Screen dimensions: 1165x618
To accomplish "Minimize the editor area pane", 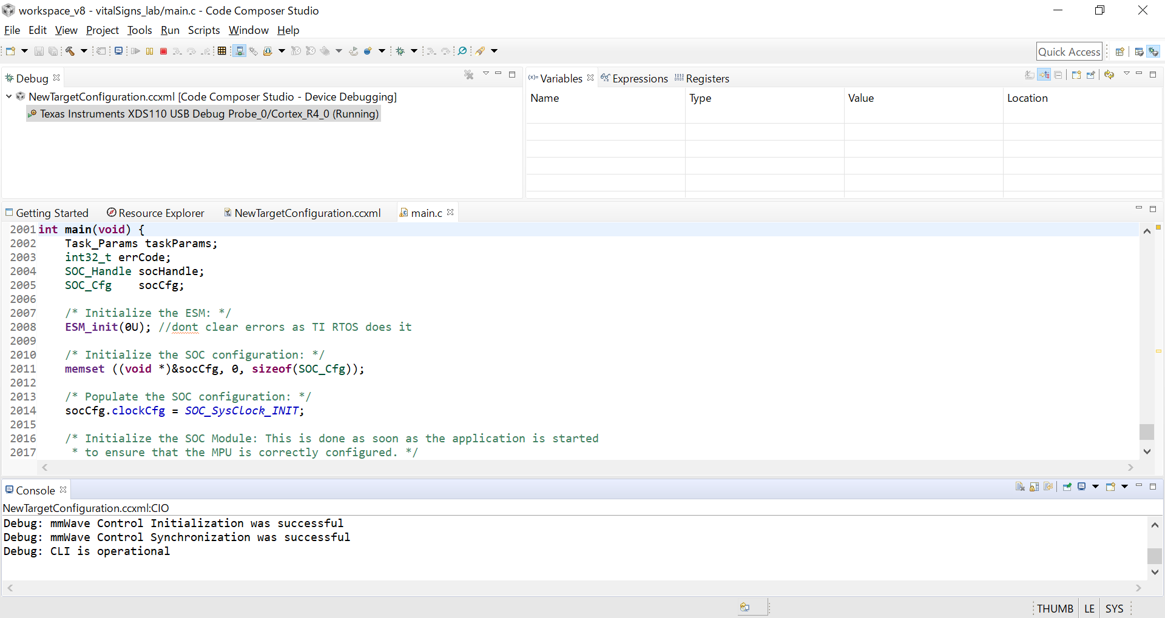I will [1138, 208].
